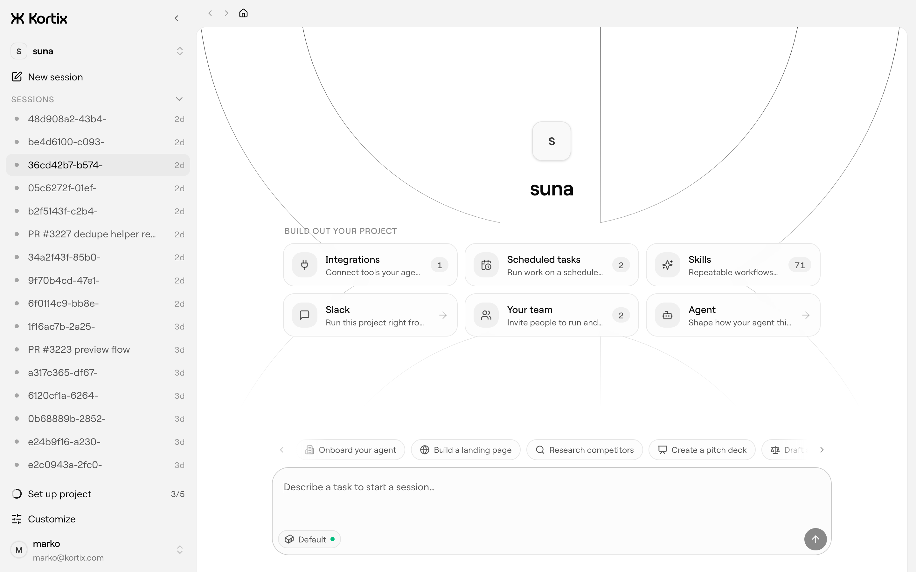Open the Your team people icon
The width and height of the screenshot is (916, 572).
tap(486, 315)
